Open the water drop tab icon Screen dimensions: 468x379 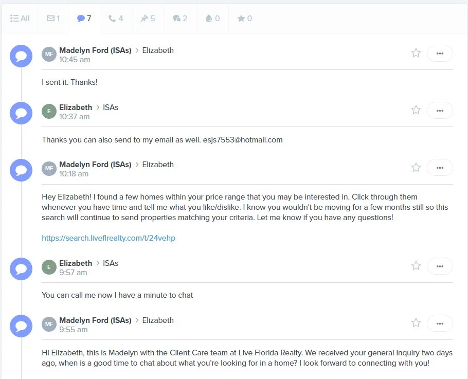[212, 19]
